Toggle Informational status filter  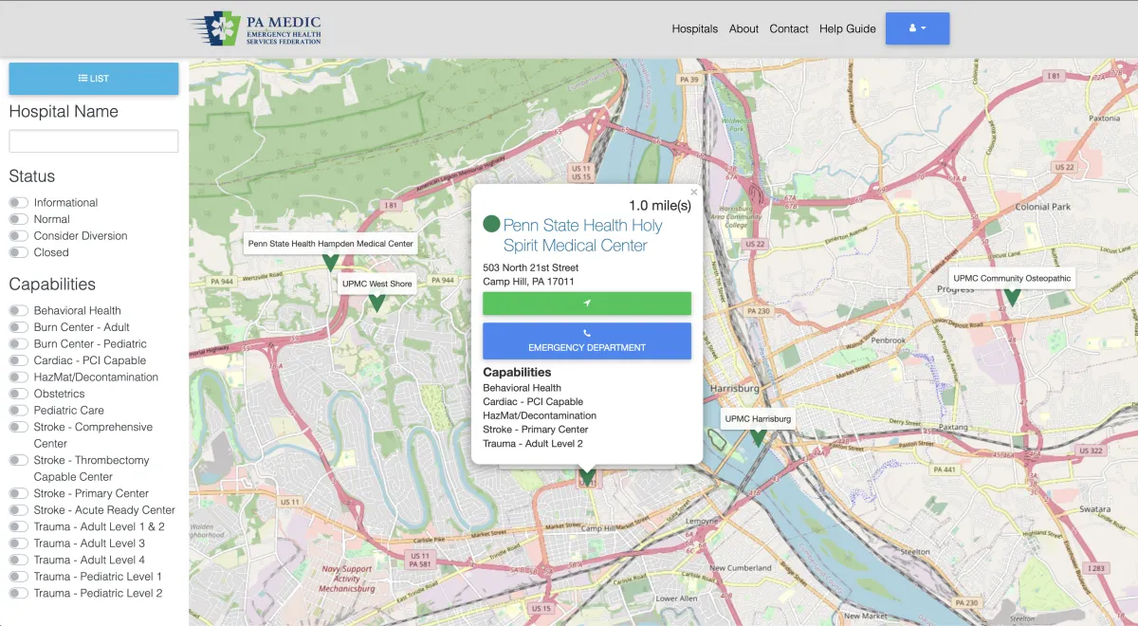[18, 203]
